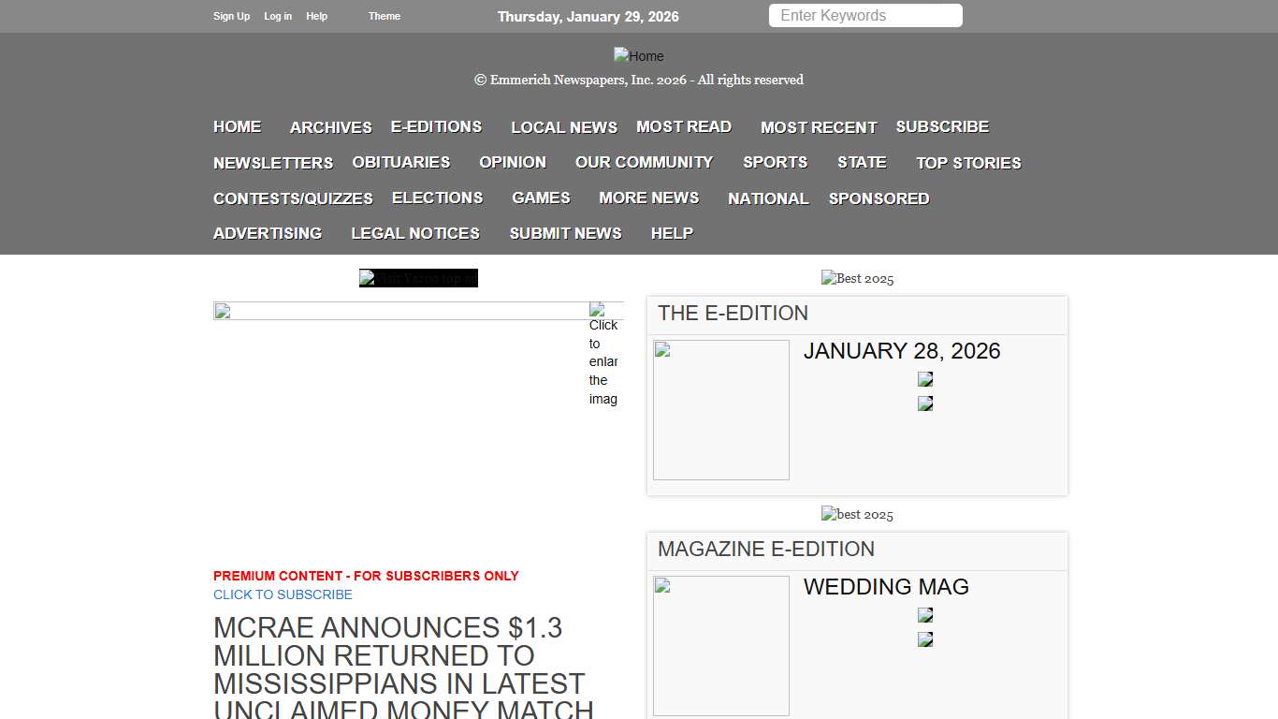Image resolution: width=1278 pixels, height=719 pixels.
Task: Open the E-Editions nav menu
Action: 436,126
